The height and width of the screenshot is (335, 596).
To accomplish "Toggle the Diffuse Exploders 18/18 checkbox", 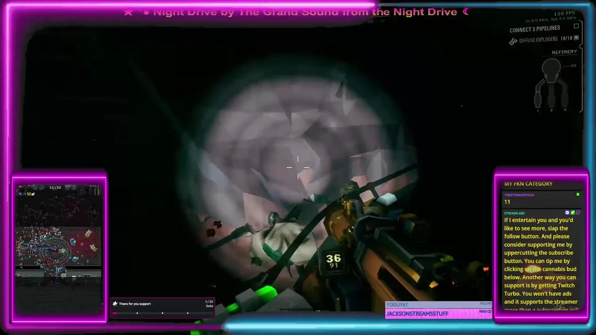I will point(576,38).
